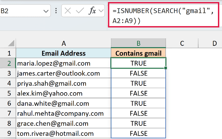Image resolution: width=222 pixels, height=139 pixels.
Task: Select row 1 header
Action: click(8, 53)
